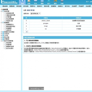Viewport: 92px width, 92px height.
Task: Open 数据更新中心 in the sidebar tree
Action: 10,24
